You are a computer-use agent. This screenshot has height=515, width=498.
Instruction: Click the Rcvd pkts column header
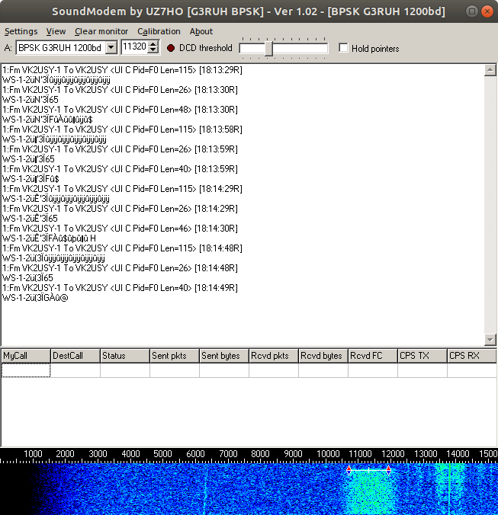(x=274, y=356)
